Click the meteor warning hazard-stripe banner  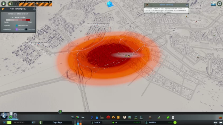pyautogui.click(x=36, y=4)
